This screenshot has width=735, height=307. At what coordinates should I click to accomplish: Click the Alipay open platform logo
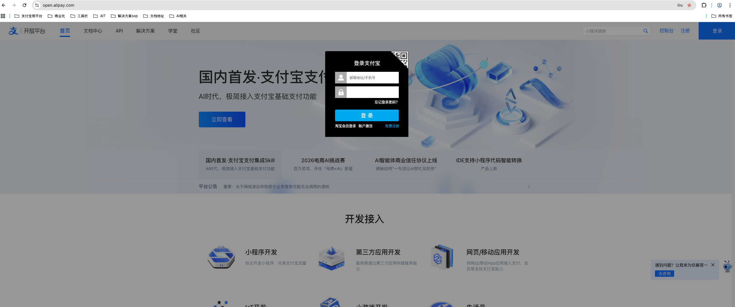point(27,31)
